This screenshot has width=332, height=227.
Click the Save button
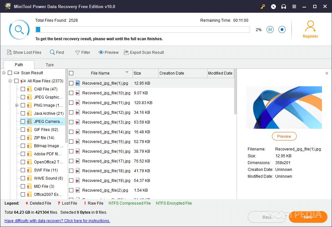coord(308,217)
